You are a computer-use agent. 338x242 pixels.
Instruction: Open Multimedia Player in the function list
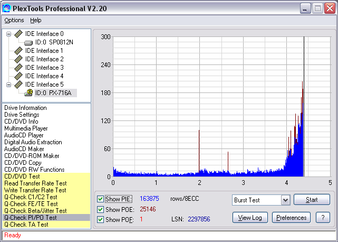coord(26,128)
